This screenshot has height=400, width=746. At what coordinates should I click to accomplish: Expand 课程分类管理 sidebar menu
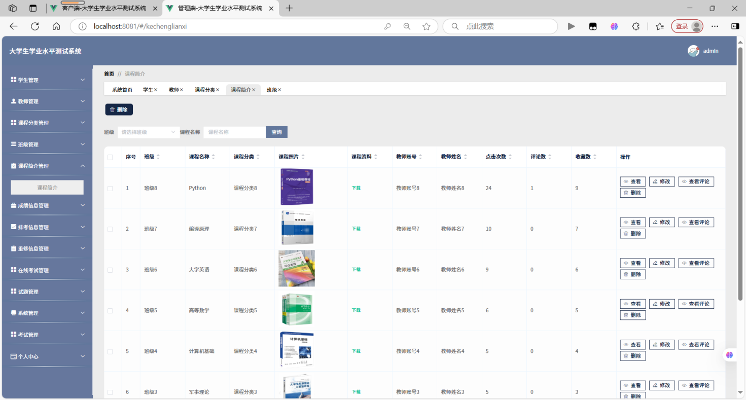click(48, 123)
